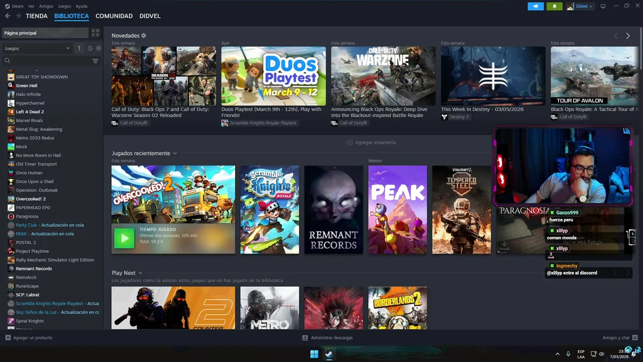This screenshot has height=362, width=643.
Task: Open the Juegos menu in menu bar
Action: pos(64,6)
